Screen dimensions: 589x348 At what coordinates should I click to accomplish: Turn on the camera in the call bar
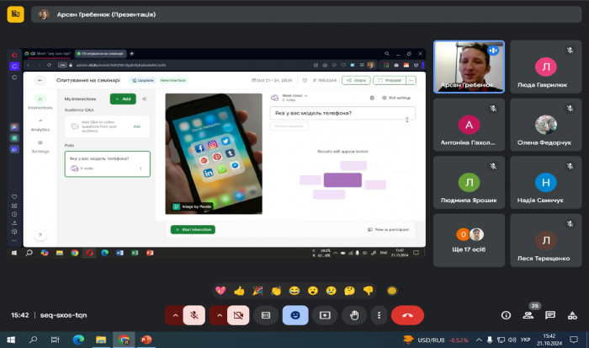[x=238, y=314]
